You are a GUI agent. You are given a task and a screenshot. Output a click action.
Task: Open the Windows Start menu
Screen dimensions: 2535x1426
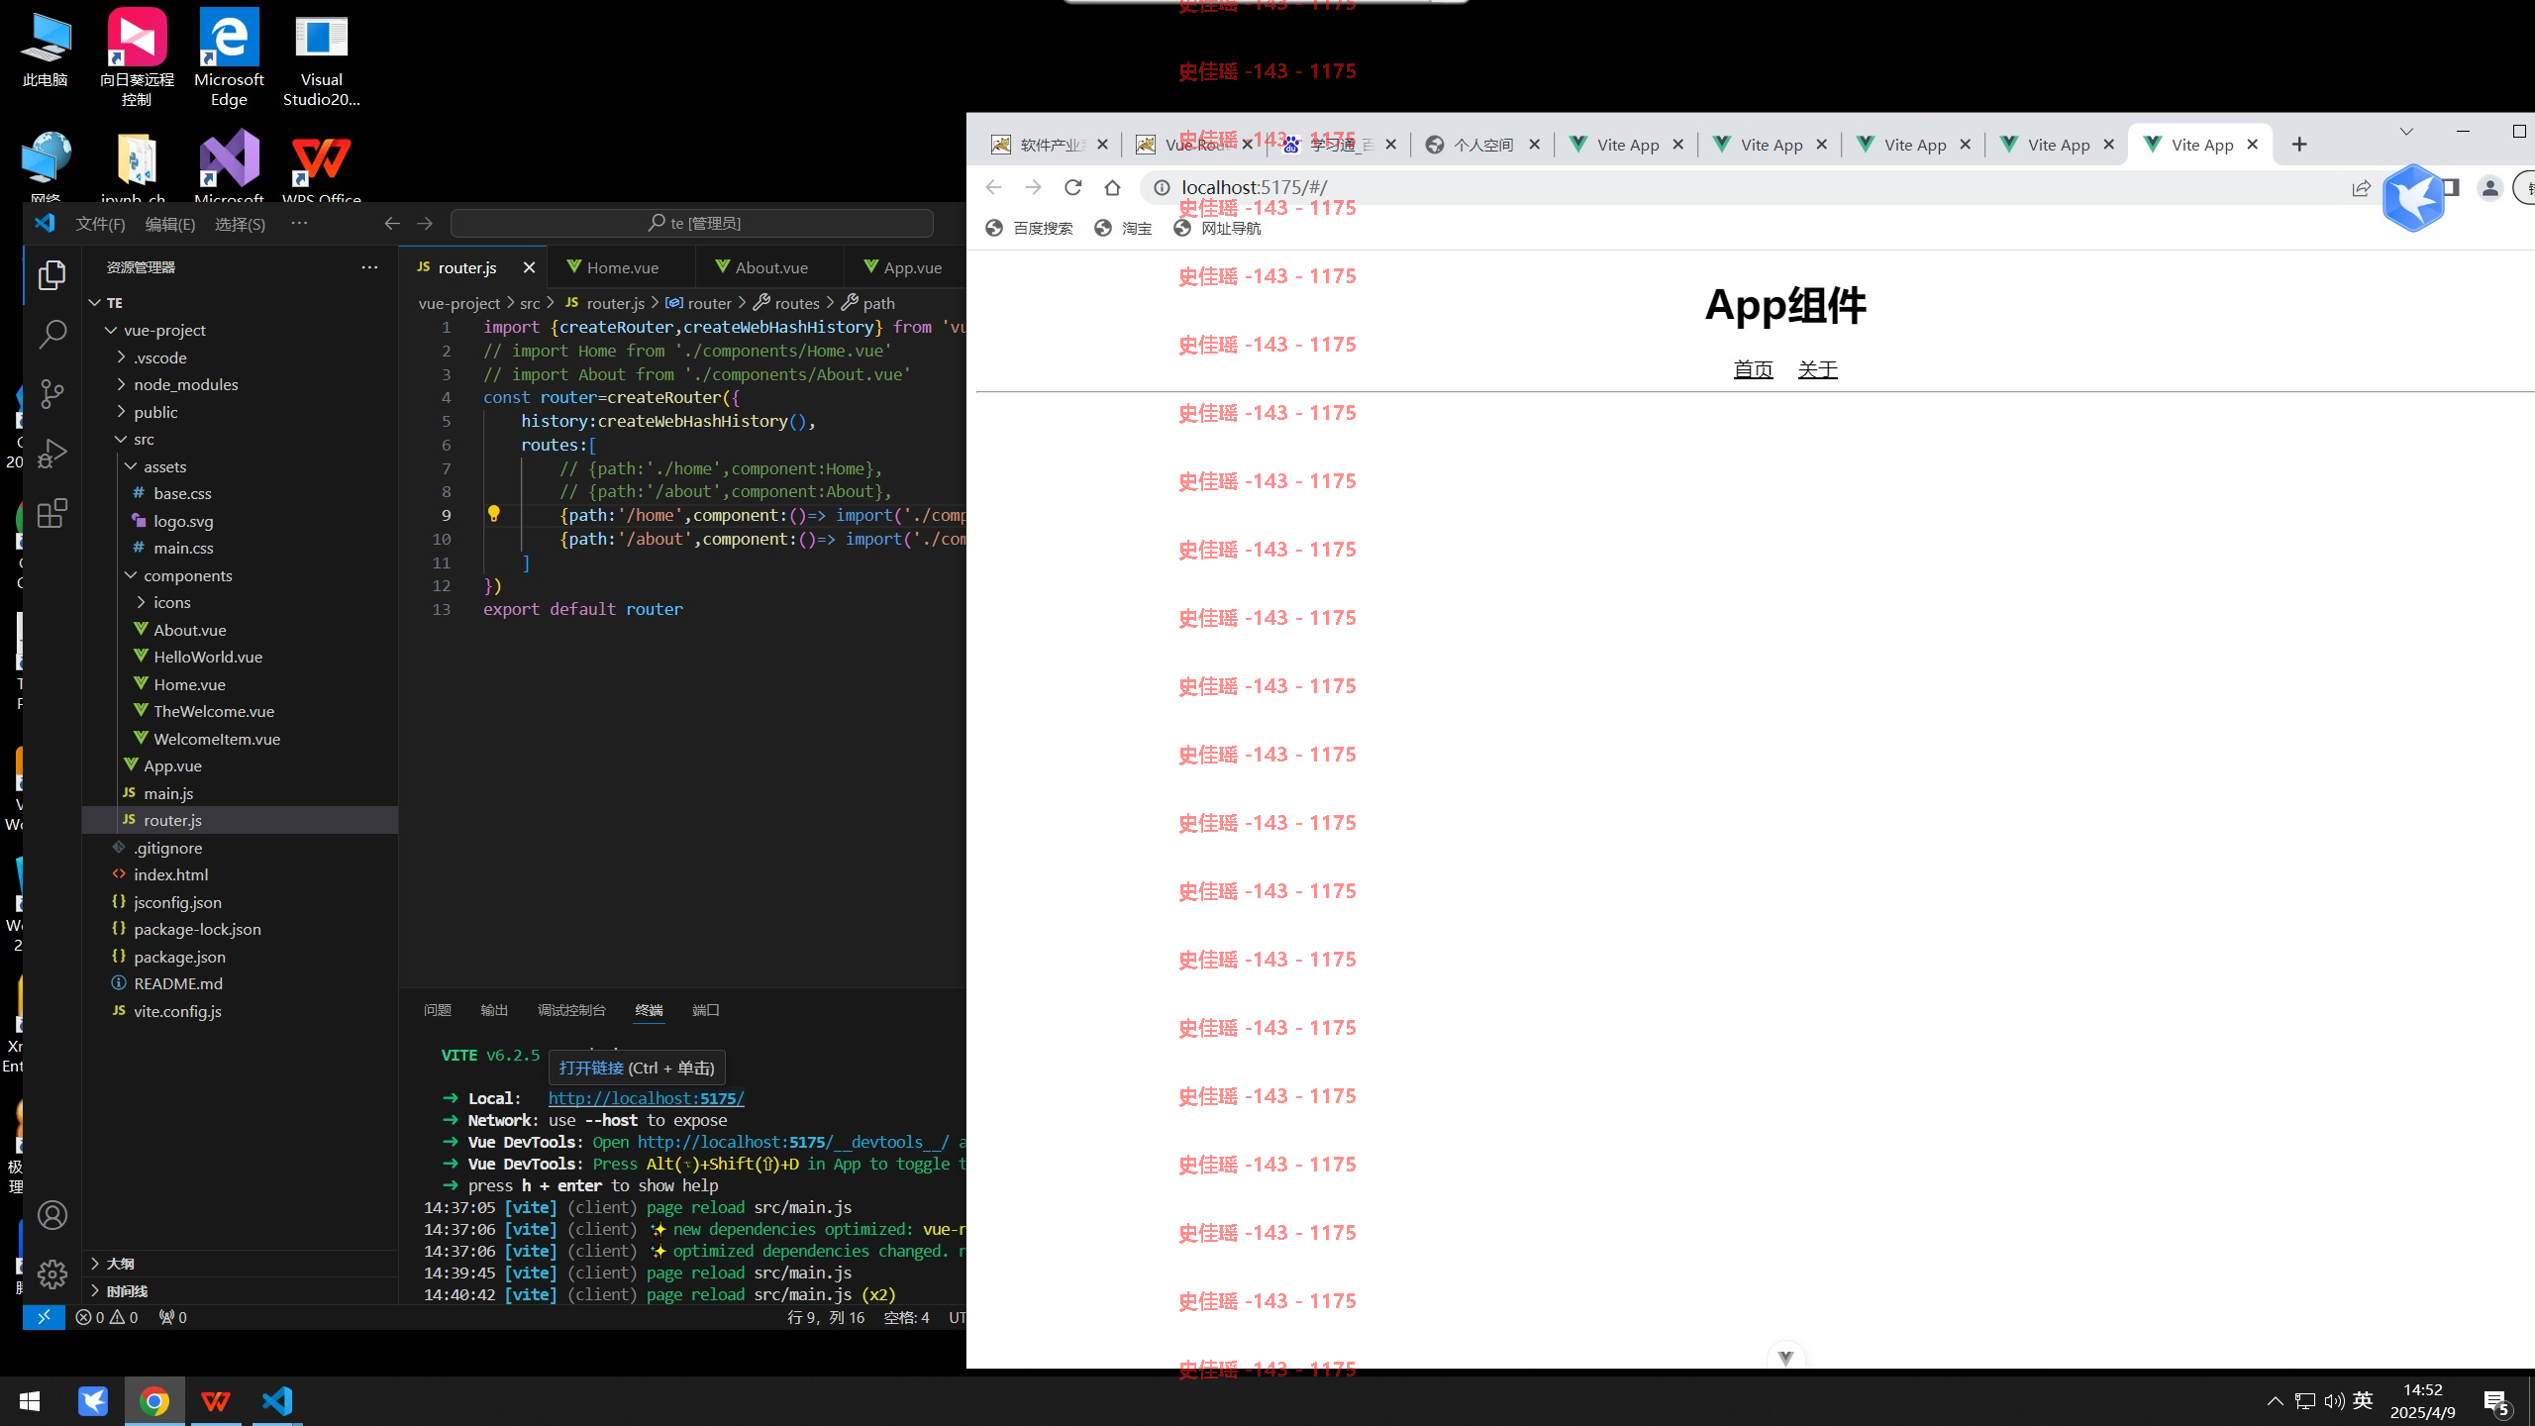(30, 1401)
